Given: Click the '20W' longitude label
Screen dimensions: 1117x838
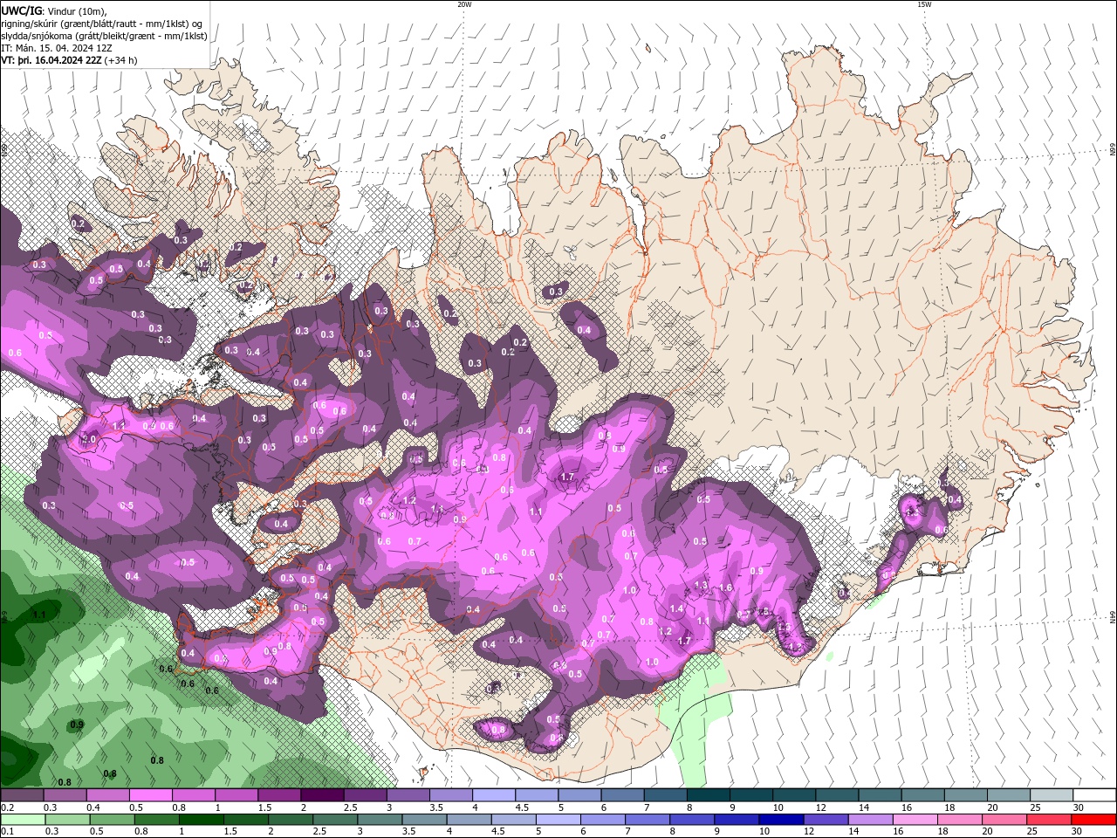Looking at the screenshot, I should tap(464, 4).
